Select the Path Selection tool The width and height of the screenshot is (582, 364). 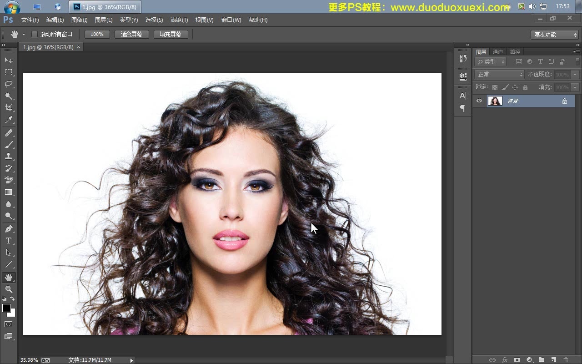(9, 253)
